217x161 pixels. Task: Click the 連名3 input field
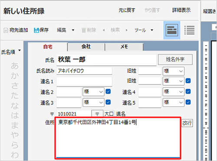coord(69,103)
